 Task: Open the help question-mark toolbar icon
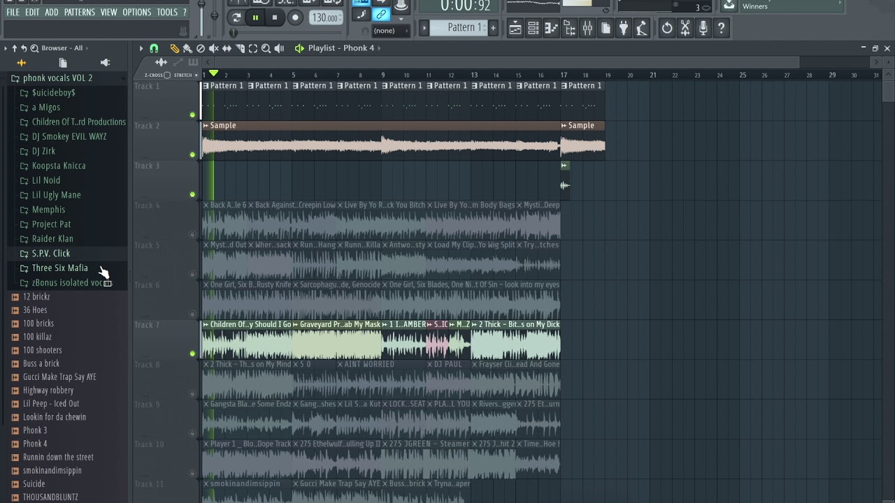click(722, 28)
